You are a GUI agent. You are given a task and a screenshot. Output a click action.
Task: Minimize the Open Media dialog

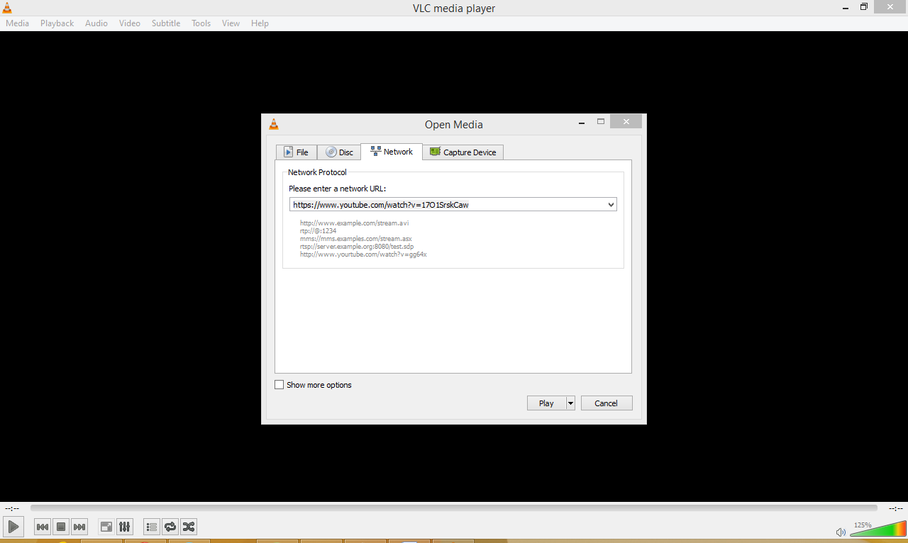tap(582, 122)
